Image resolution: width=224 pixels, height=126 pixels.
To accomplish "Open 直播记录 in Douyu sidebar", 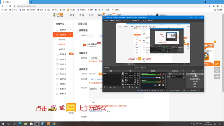I will pos(62,49).
